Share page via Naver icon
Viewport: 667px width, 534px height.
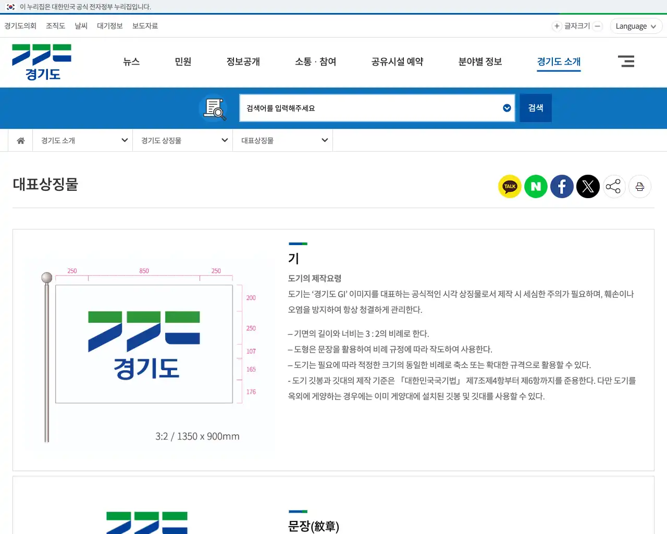pos(536,187)
